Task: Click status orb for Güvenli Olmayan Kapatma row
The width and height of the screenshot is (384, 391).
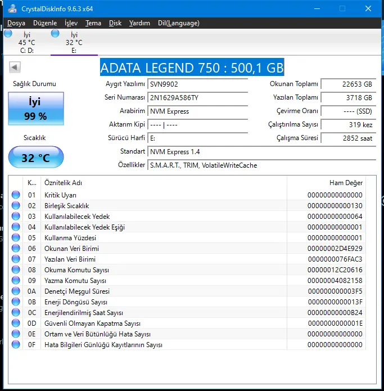Action: [16, 323]
